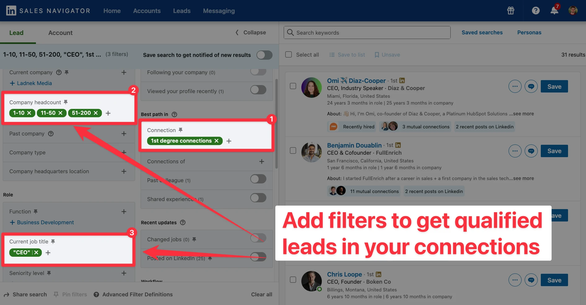Expand Seniority level filter
The width and height of the screenshot is (586, 305).
124,273
